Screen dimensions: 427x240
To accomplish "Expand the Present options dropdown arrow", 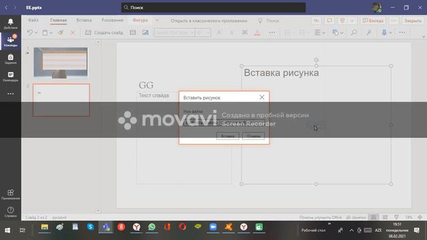I will [352, 21].
